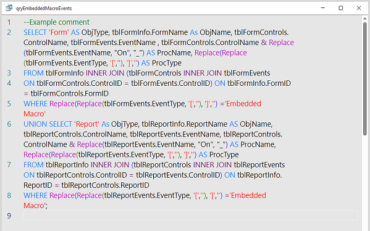Minimize the qryEmbeddedMacroEvents window

[x=323, y=8]
